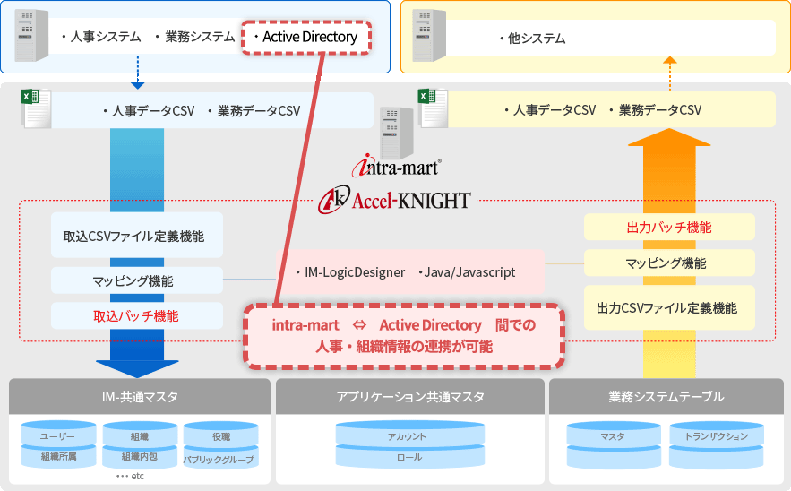Click the yellow マッピング機能 box
This screenshot has width=791, height=491.
(669, 263)
